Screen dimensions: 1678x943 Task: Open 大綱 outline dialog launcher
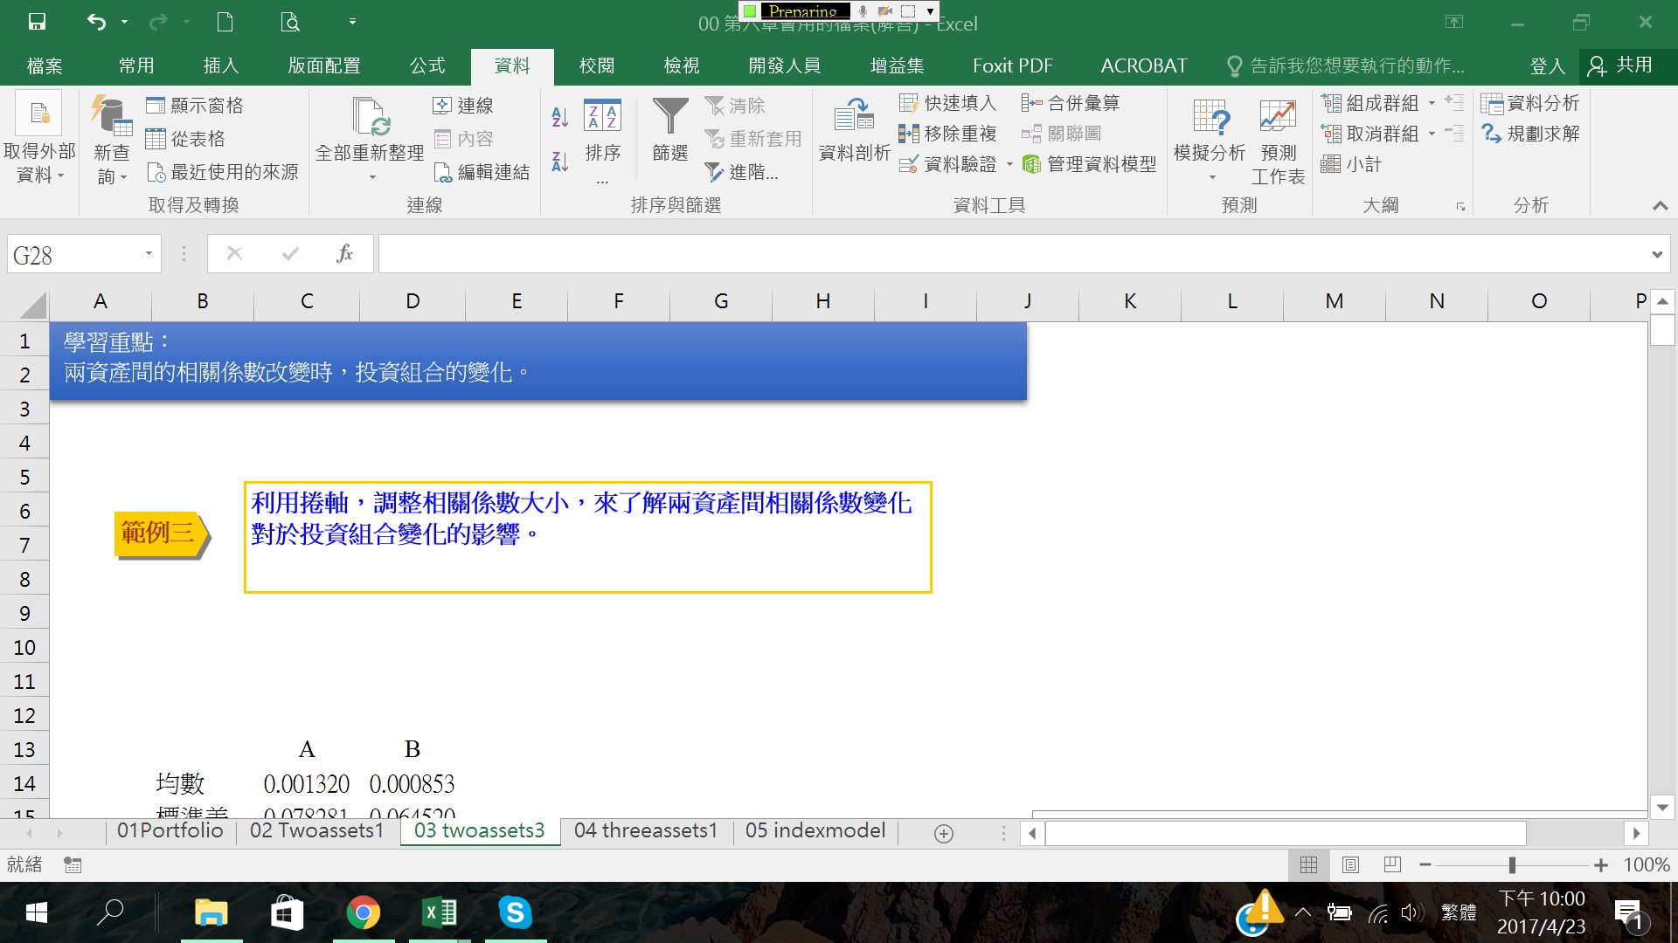(x=1460, y=206)
